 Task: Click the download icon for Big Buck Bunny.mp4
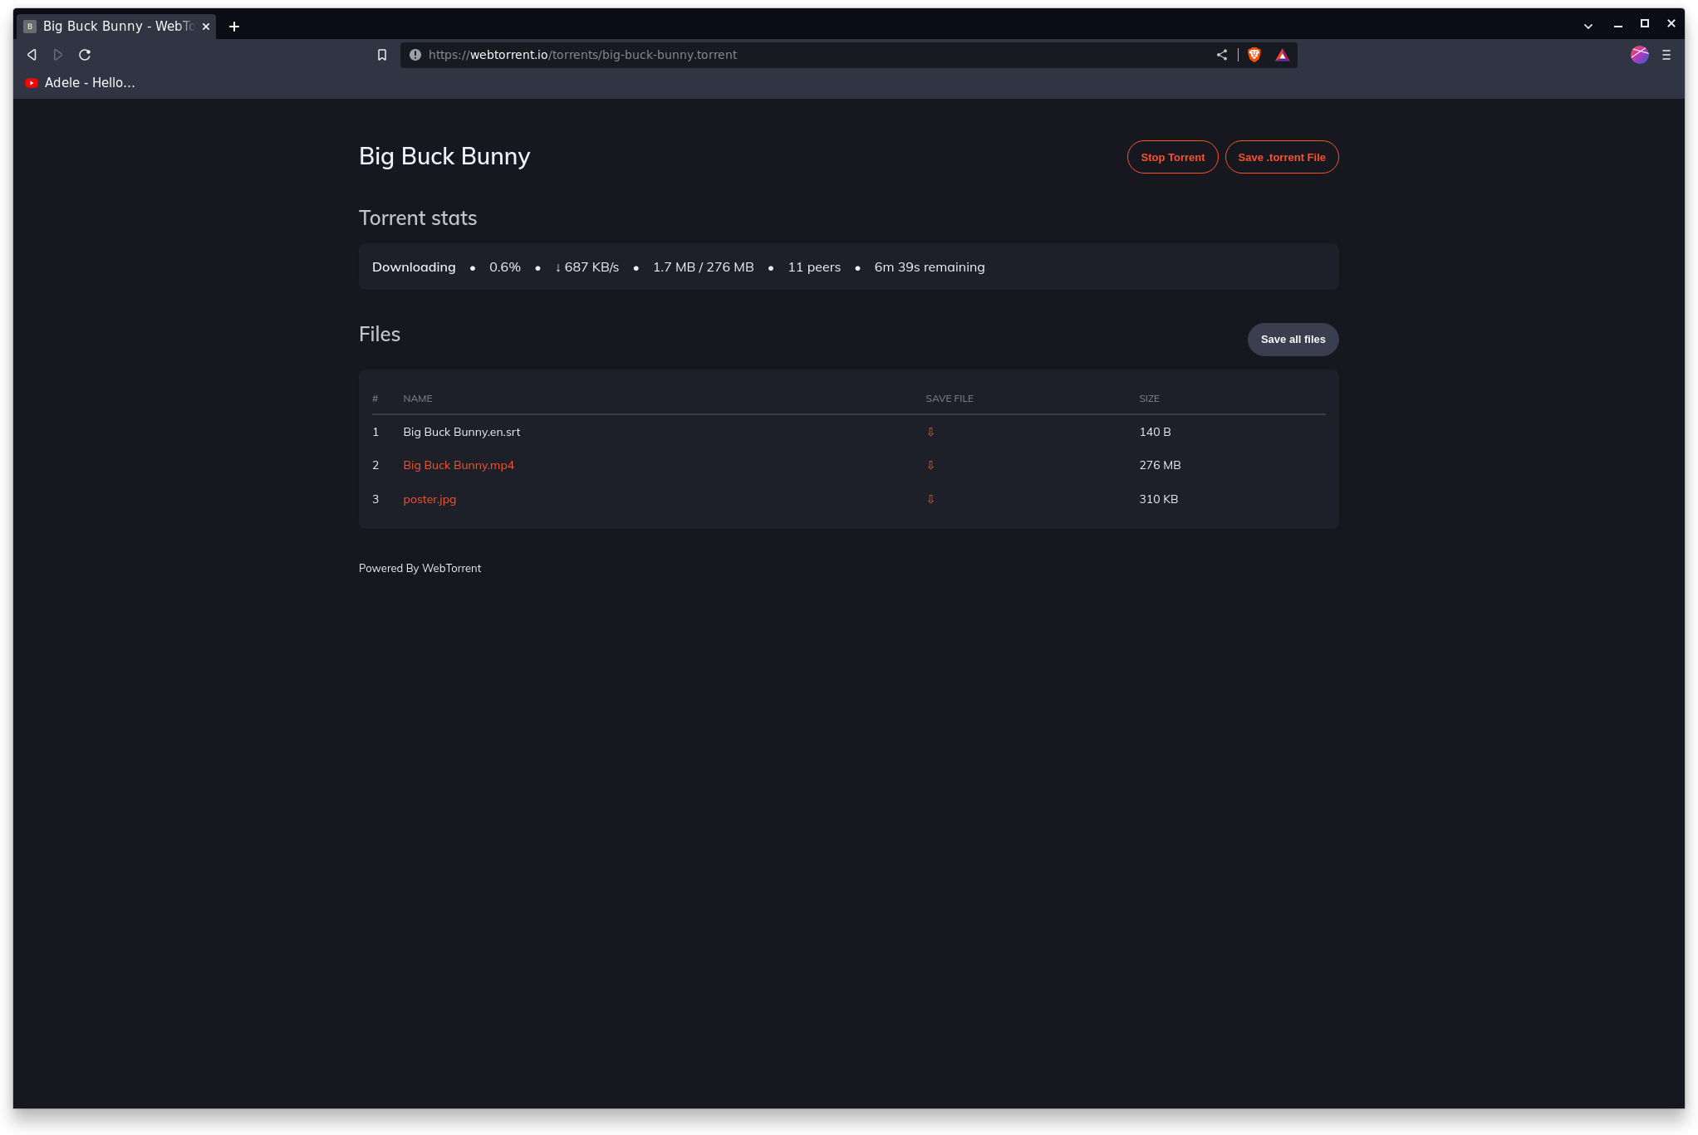(x=930, y=465)
